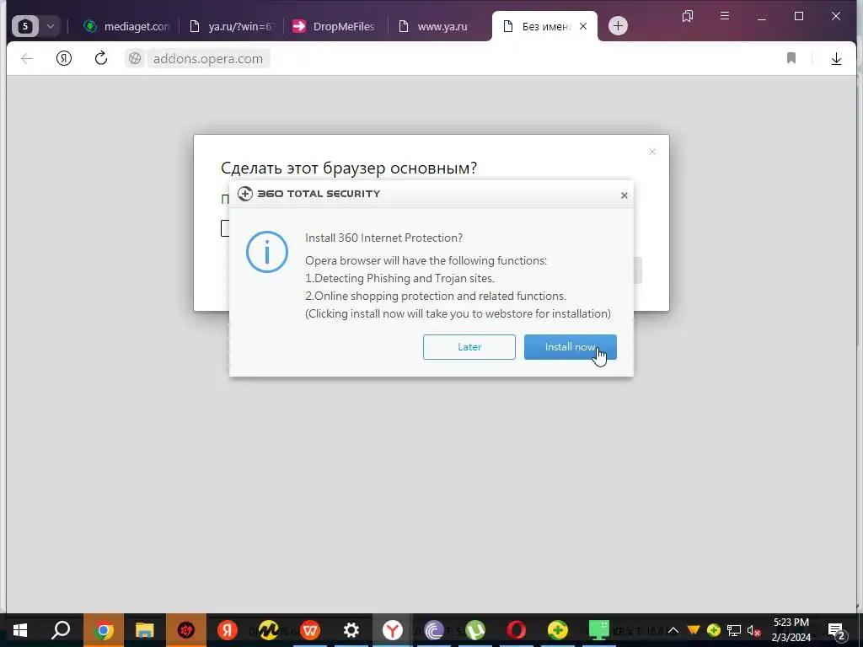Close the default browser prompt dialog
The width and height of the screenshot is (863, 647).
coord(652,152)
